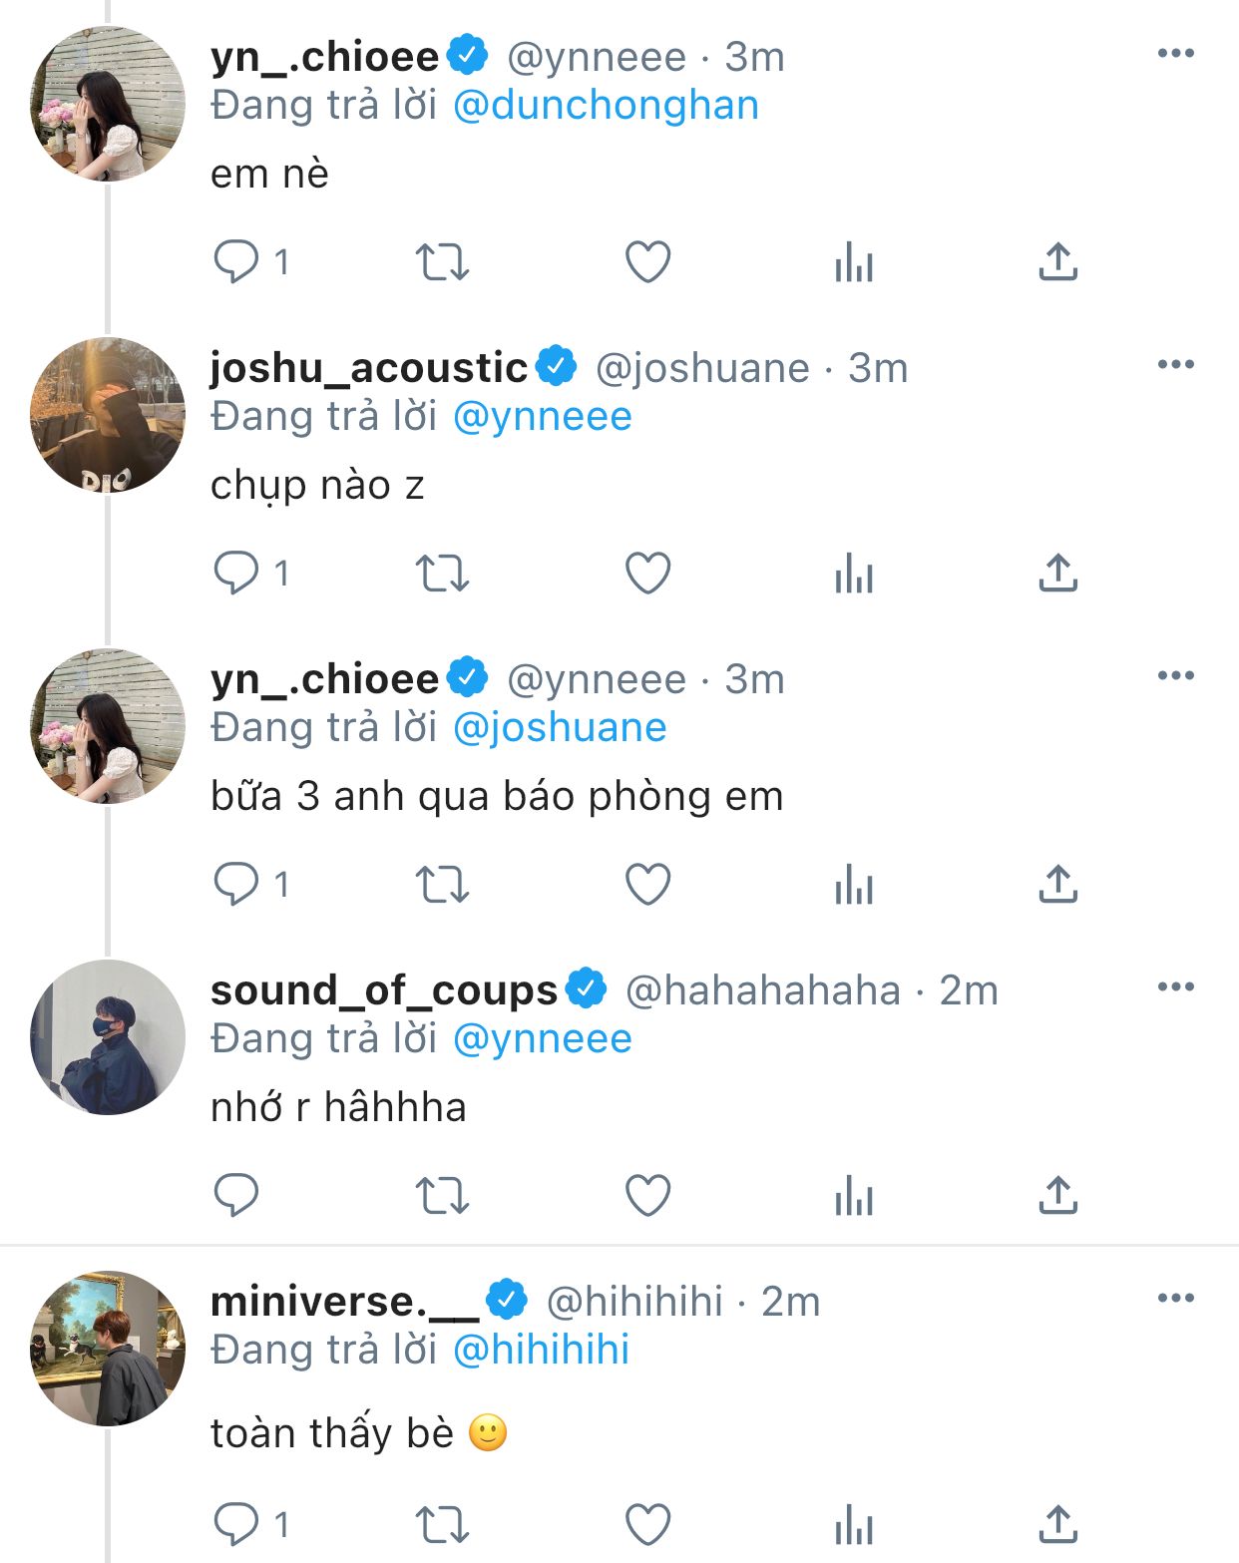Reply to the "chụp nào z" tweet
The image size is (1239, 1563).
pyautogui.click(x=236, y=574)
